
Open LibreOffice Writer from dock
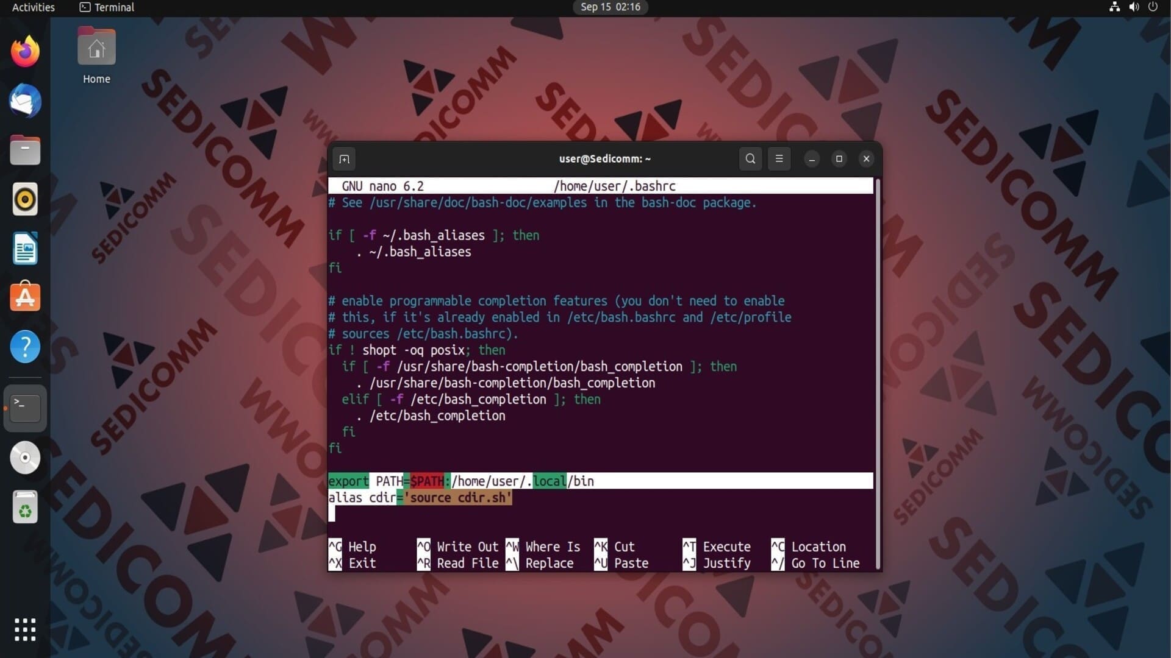pyautogui.click(x=25, y=249)
